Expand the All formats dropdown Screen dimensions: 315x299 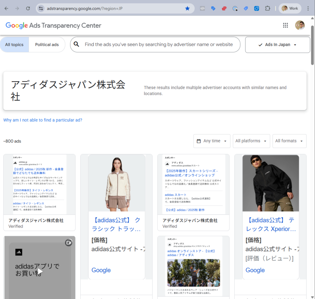click(289, 141)
